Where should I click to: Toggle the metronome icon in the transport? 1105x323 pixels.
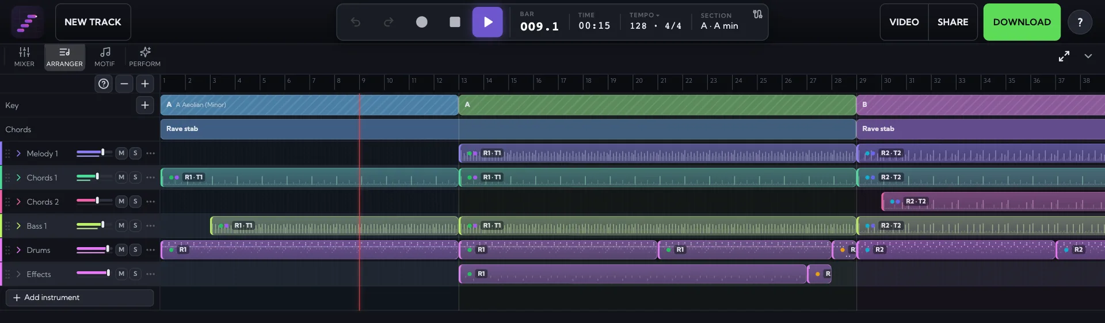[x=757, y=14]
